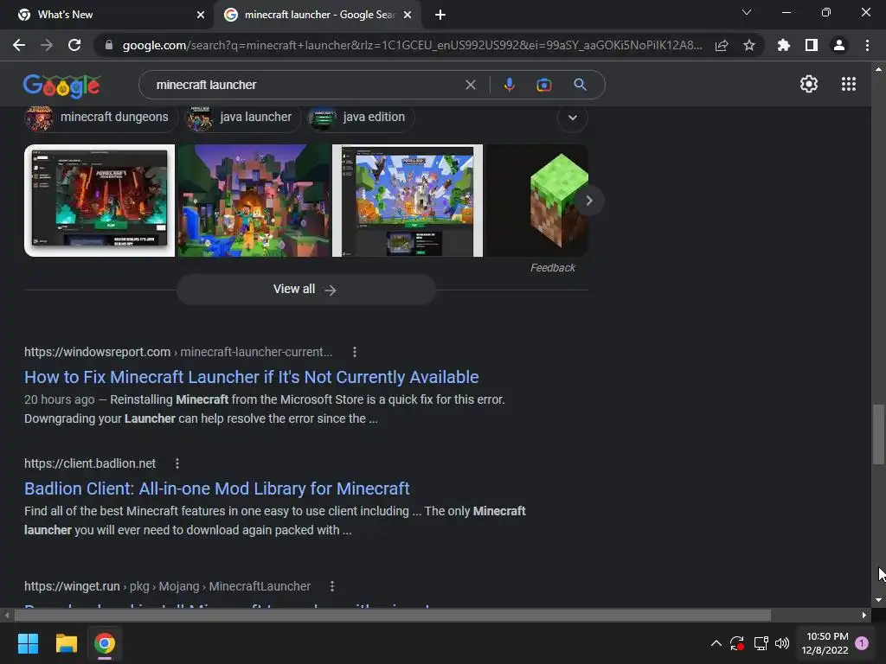The width and height of the screenshot is (886, 664).
Task: Open the volume control tray icon
Action: coord(782,643)
